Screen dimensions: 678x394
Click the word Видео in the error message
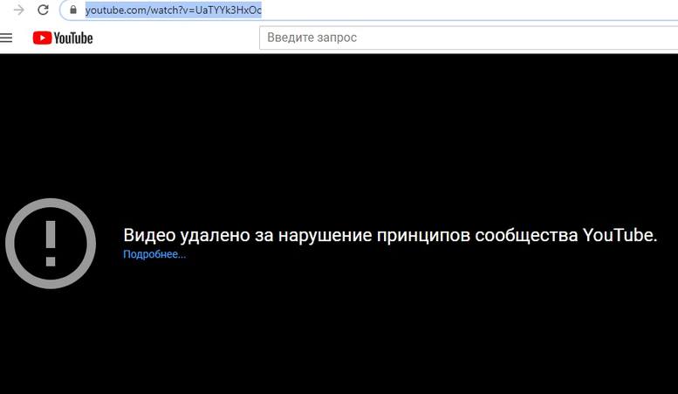149,236
